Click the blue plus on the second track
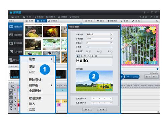168x124 pixels. pos(15,94)
